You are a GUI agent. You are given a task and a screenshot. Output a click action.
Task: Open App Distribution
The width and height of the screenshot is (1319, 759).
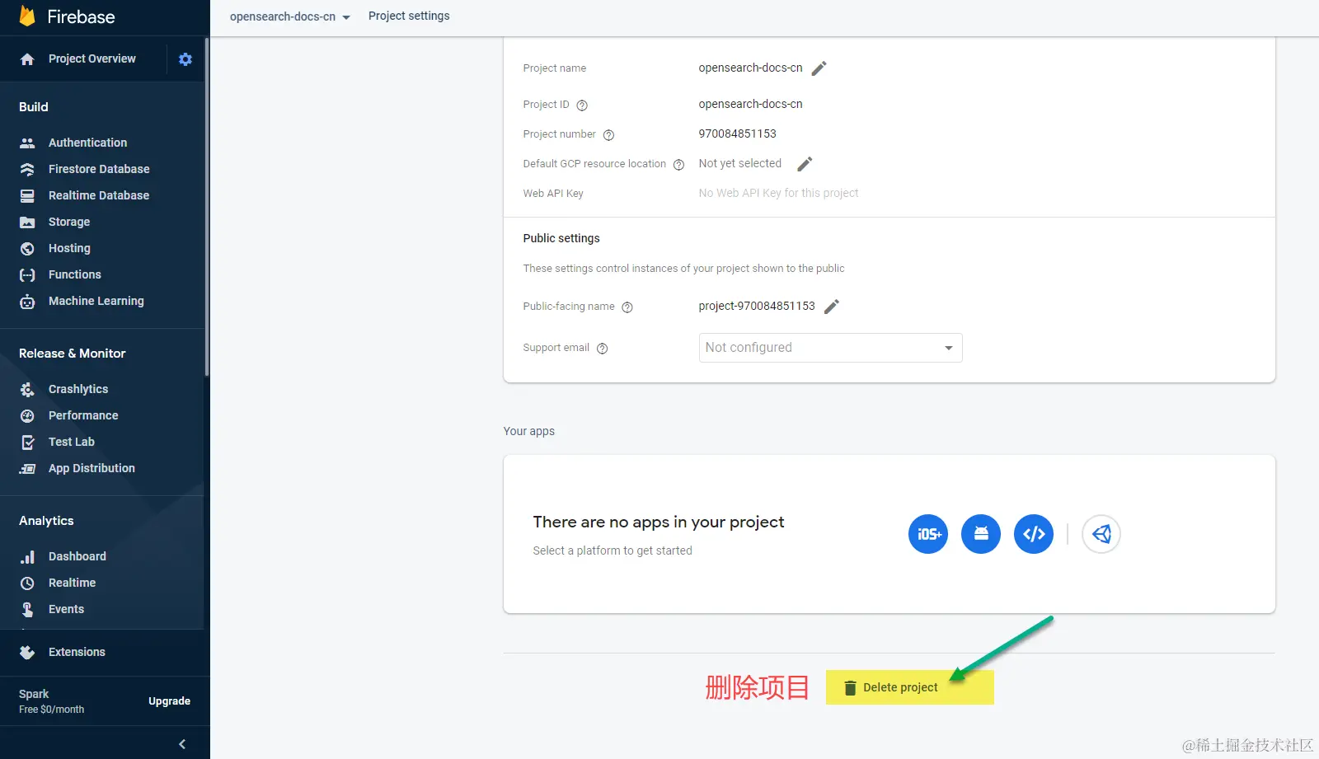click(92, 467)
